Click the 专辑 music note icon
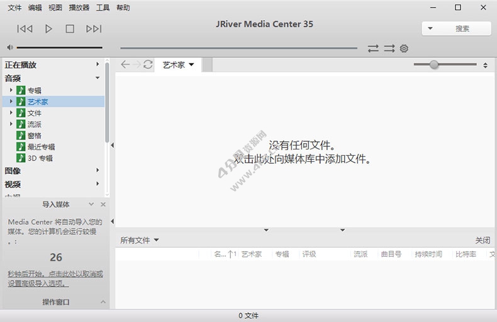The height and width of the screenshot is (322, 497). click(21, 90)
